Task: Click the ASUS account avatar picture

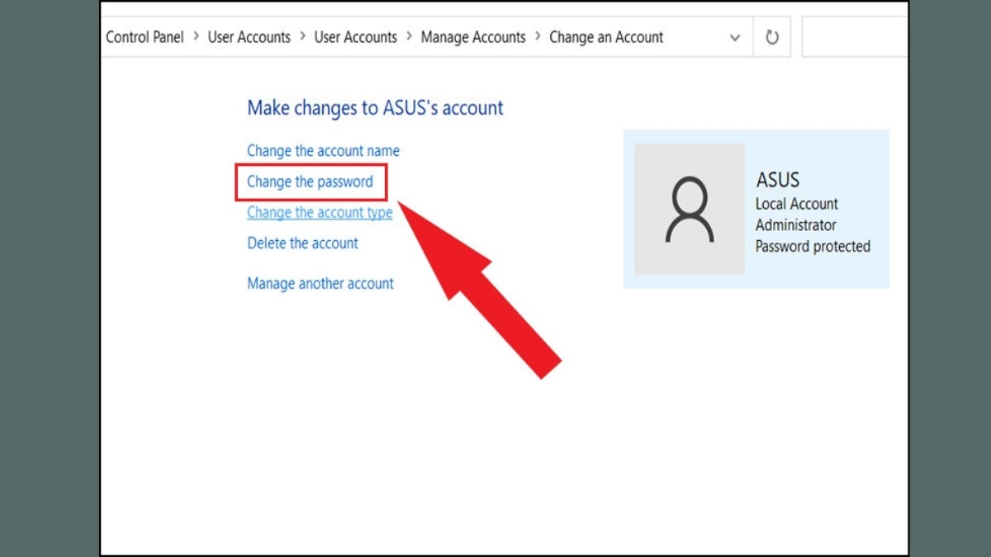Action: [x=690, y=209]
